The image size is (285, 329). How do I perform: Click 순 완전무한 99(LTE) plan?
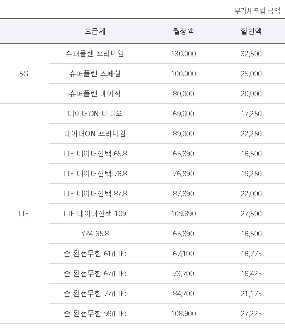tap(95, 314)
